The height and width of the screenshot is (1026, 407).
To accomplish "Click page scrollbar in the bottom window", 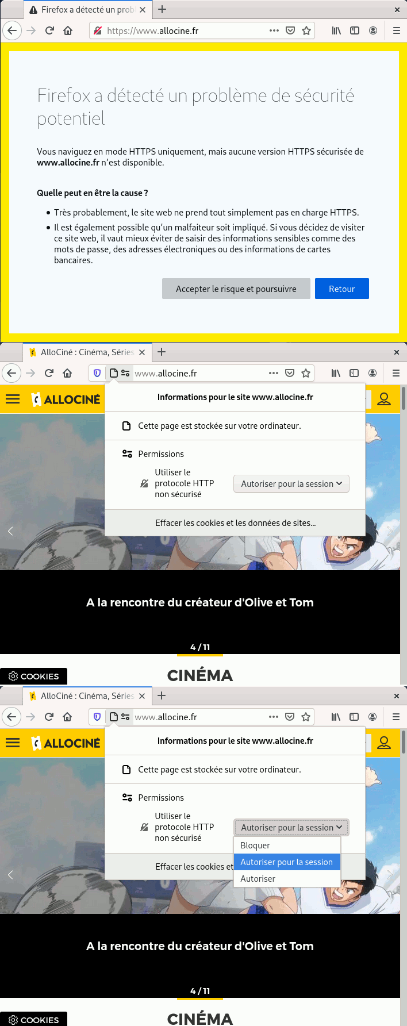I will point(404,741).
